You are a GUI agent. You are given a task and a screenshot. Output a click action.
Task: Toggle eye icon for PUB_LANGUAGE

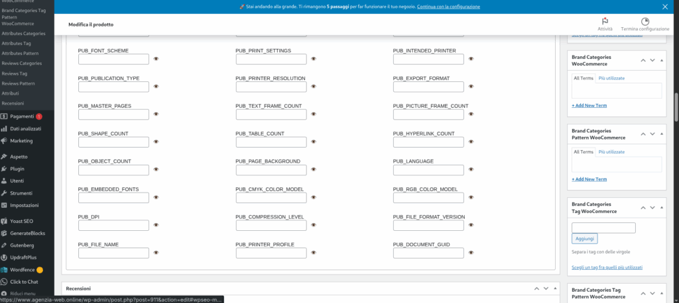click(471, 169)
